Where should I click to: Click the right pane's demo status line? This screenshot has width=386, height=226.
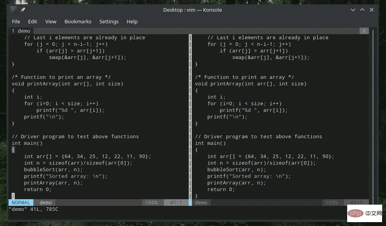201,202
